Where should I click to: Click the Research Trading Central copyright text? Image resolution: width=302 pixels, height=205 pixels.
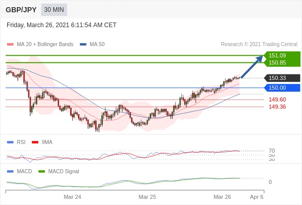(x=259, y=44)
